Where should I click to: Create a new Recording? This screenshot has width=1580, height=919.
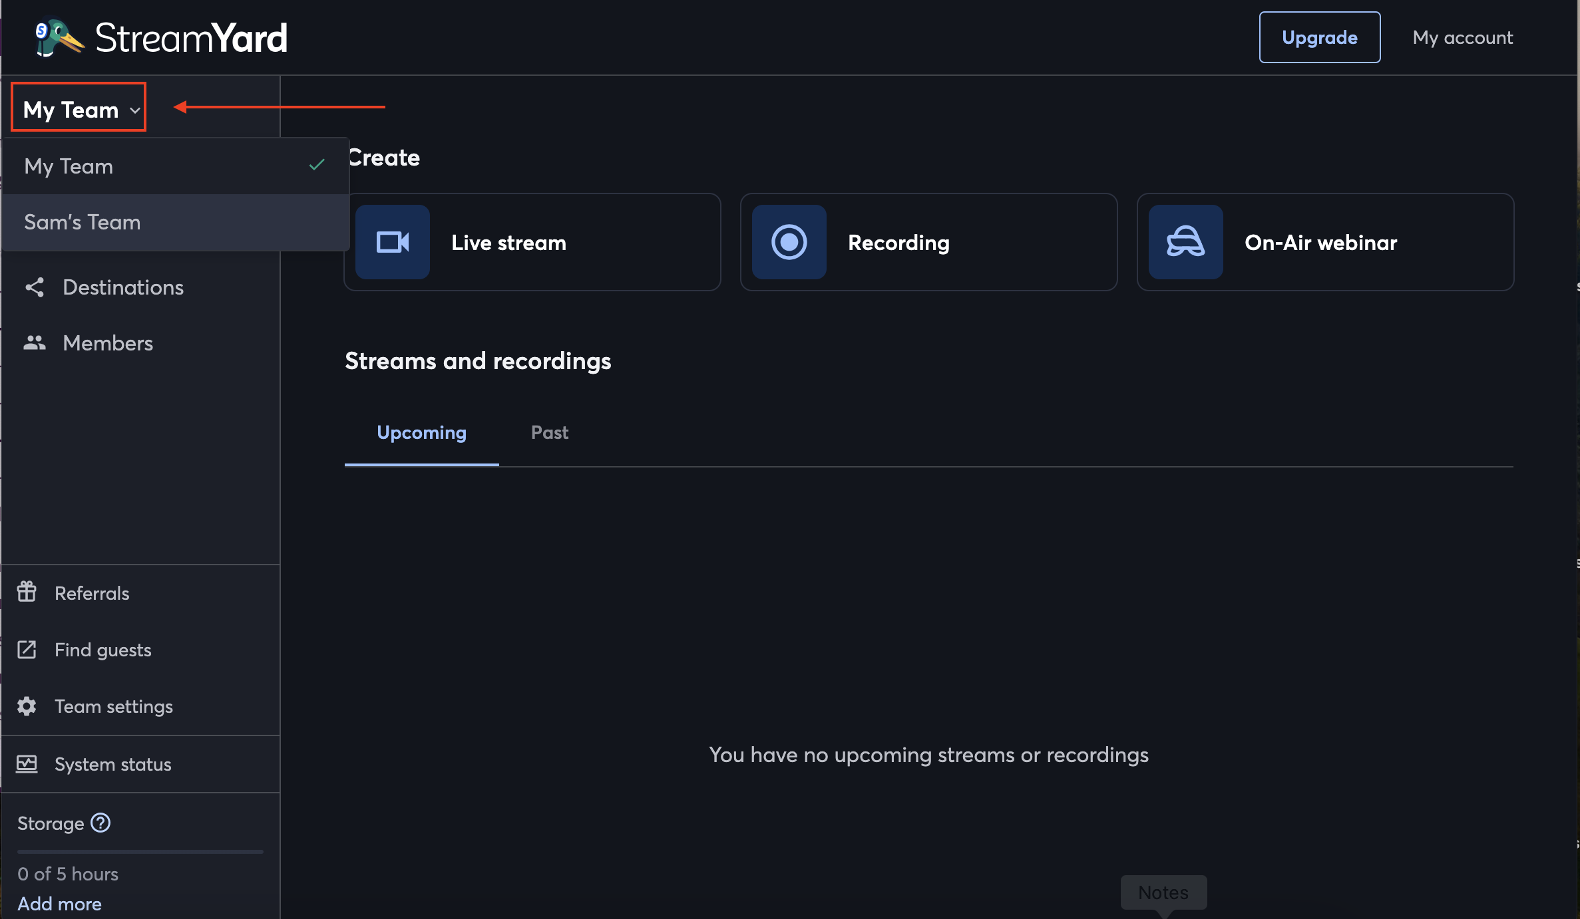click(929, 242)
